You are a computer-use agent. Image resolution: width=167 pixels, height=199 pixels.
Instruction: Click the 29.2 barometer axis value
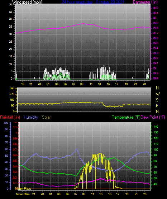(x=156, y=58)
